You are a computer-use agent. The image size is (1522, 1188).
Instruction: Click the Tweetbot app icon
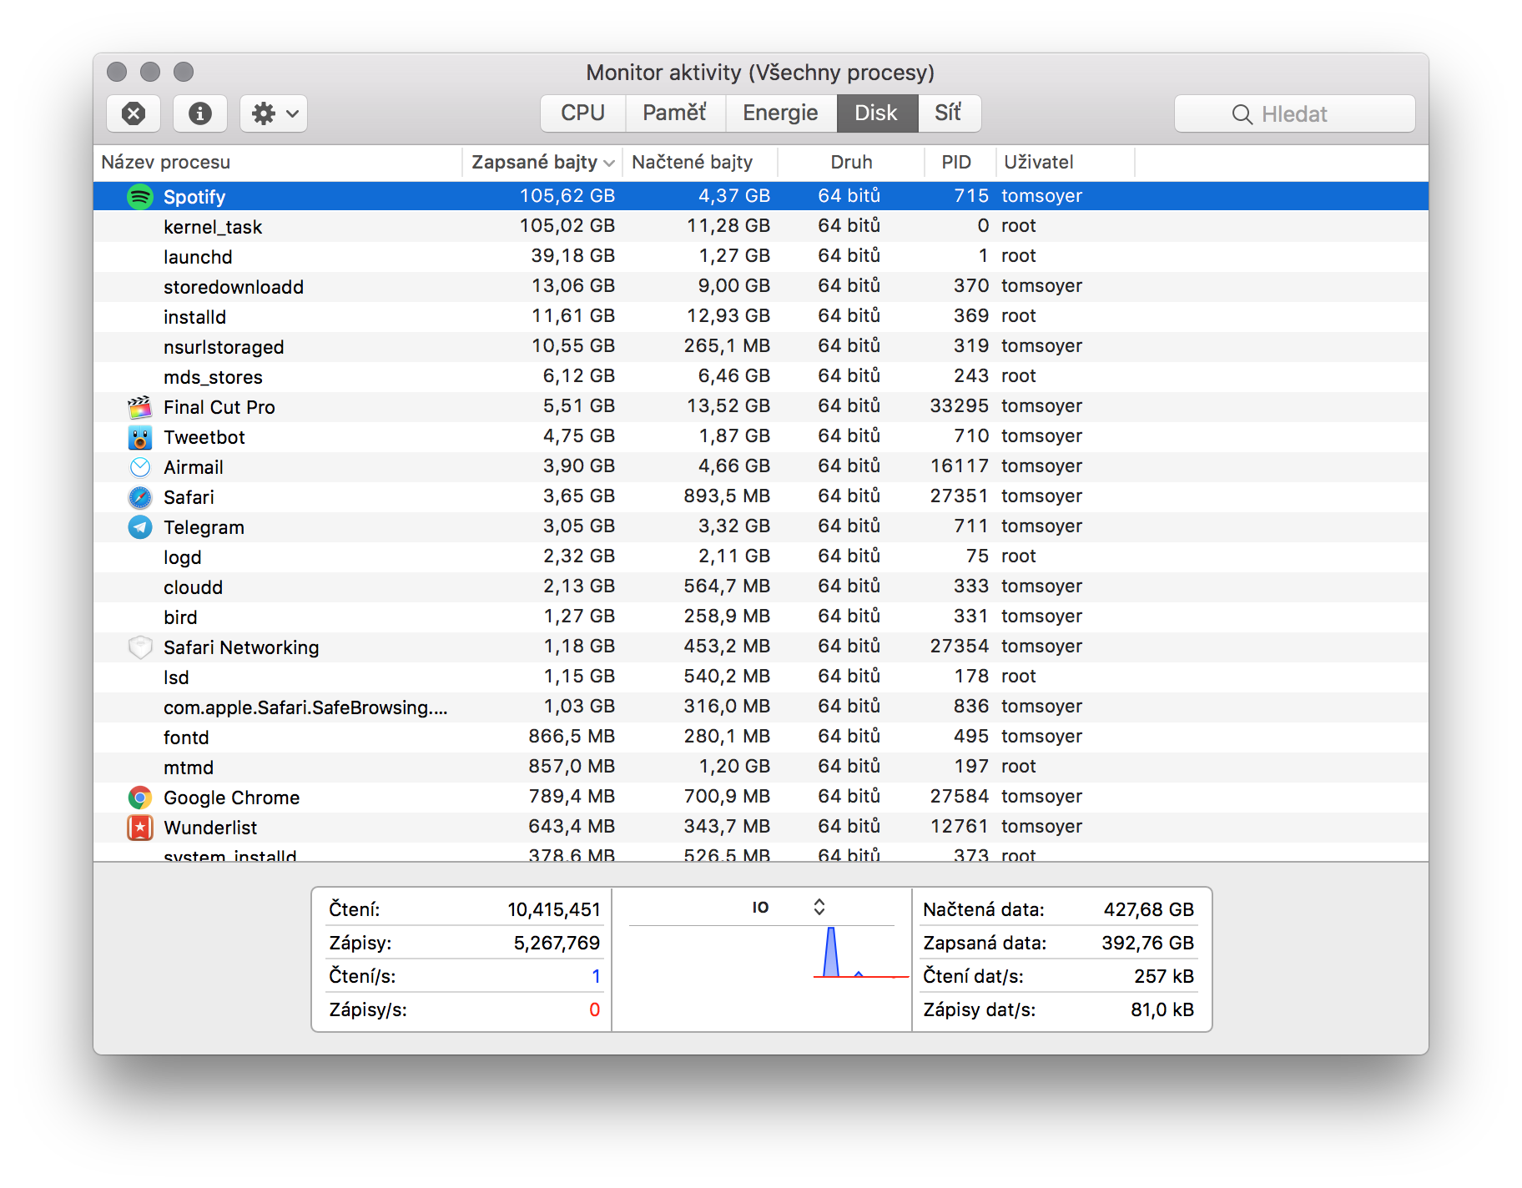(140, 437)
